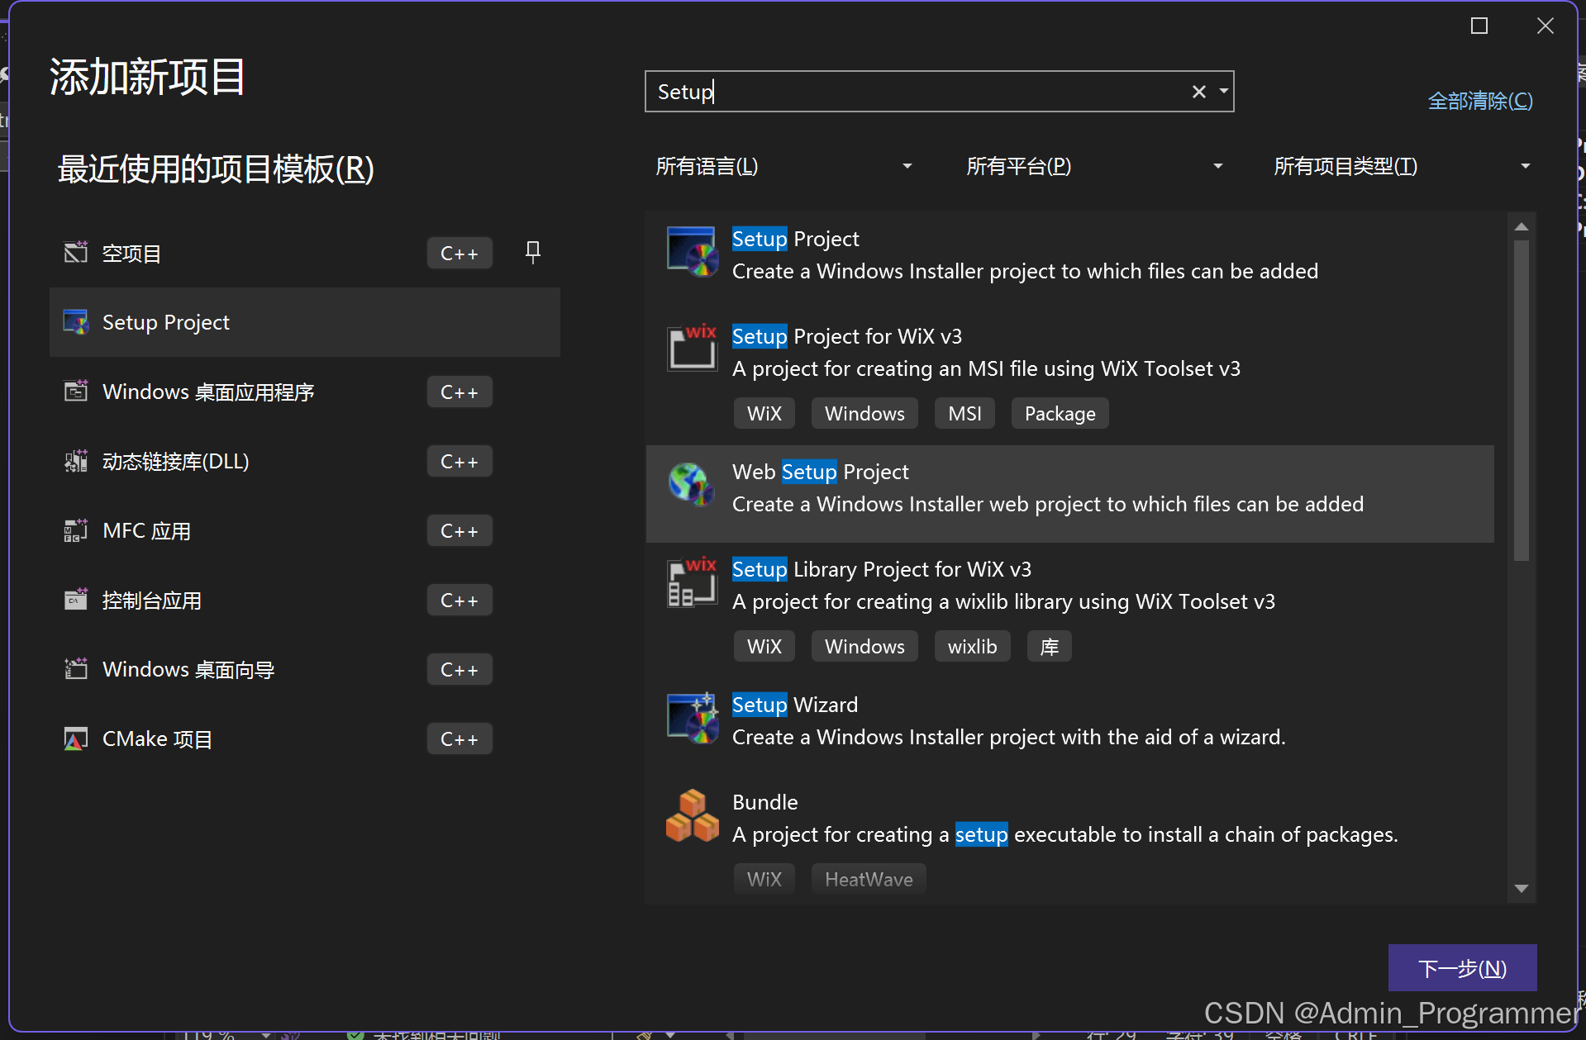Select the Setup Project for WiX v3 title
Image resolution: width=1586 pixels, height=1040 pixels.
tap(846, 336)
